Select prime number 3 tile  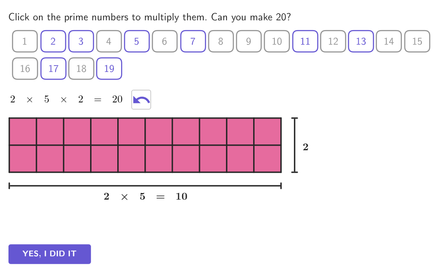pyautogui.click(x=81, y=41)
